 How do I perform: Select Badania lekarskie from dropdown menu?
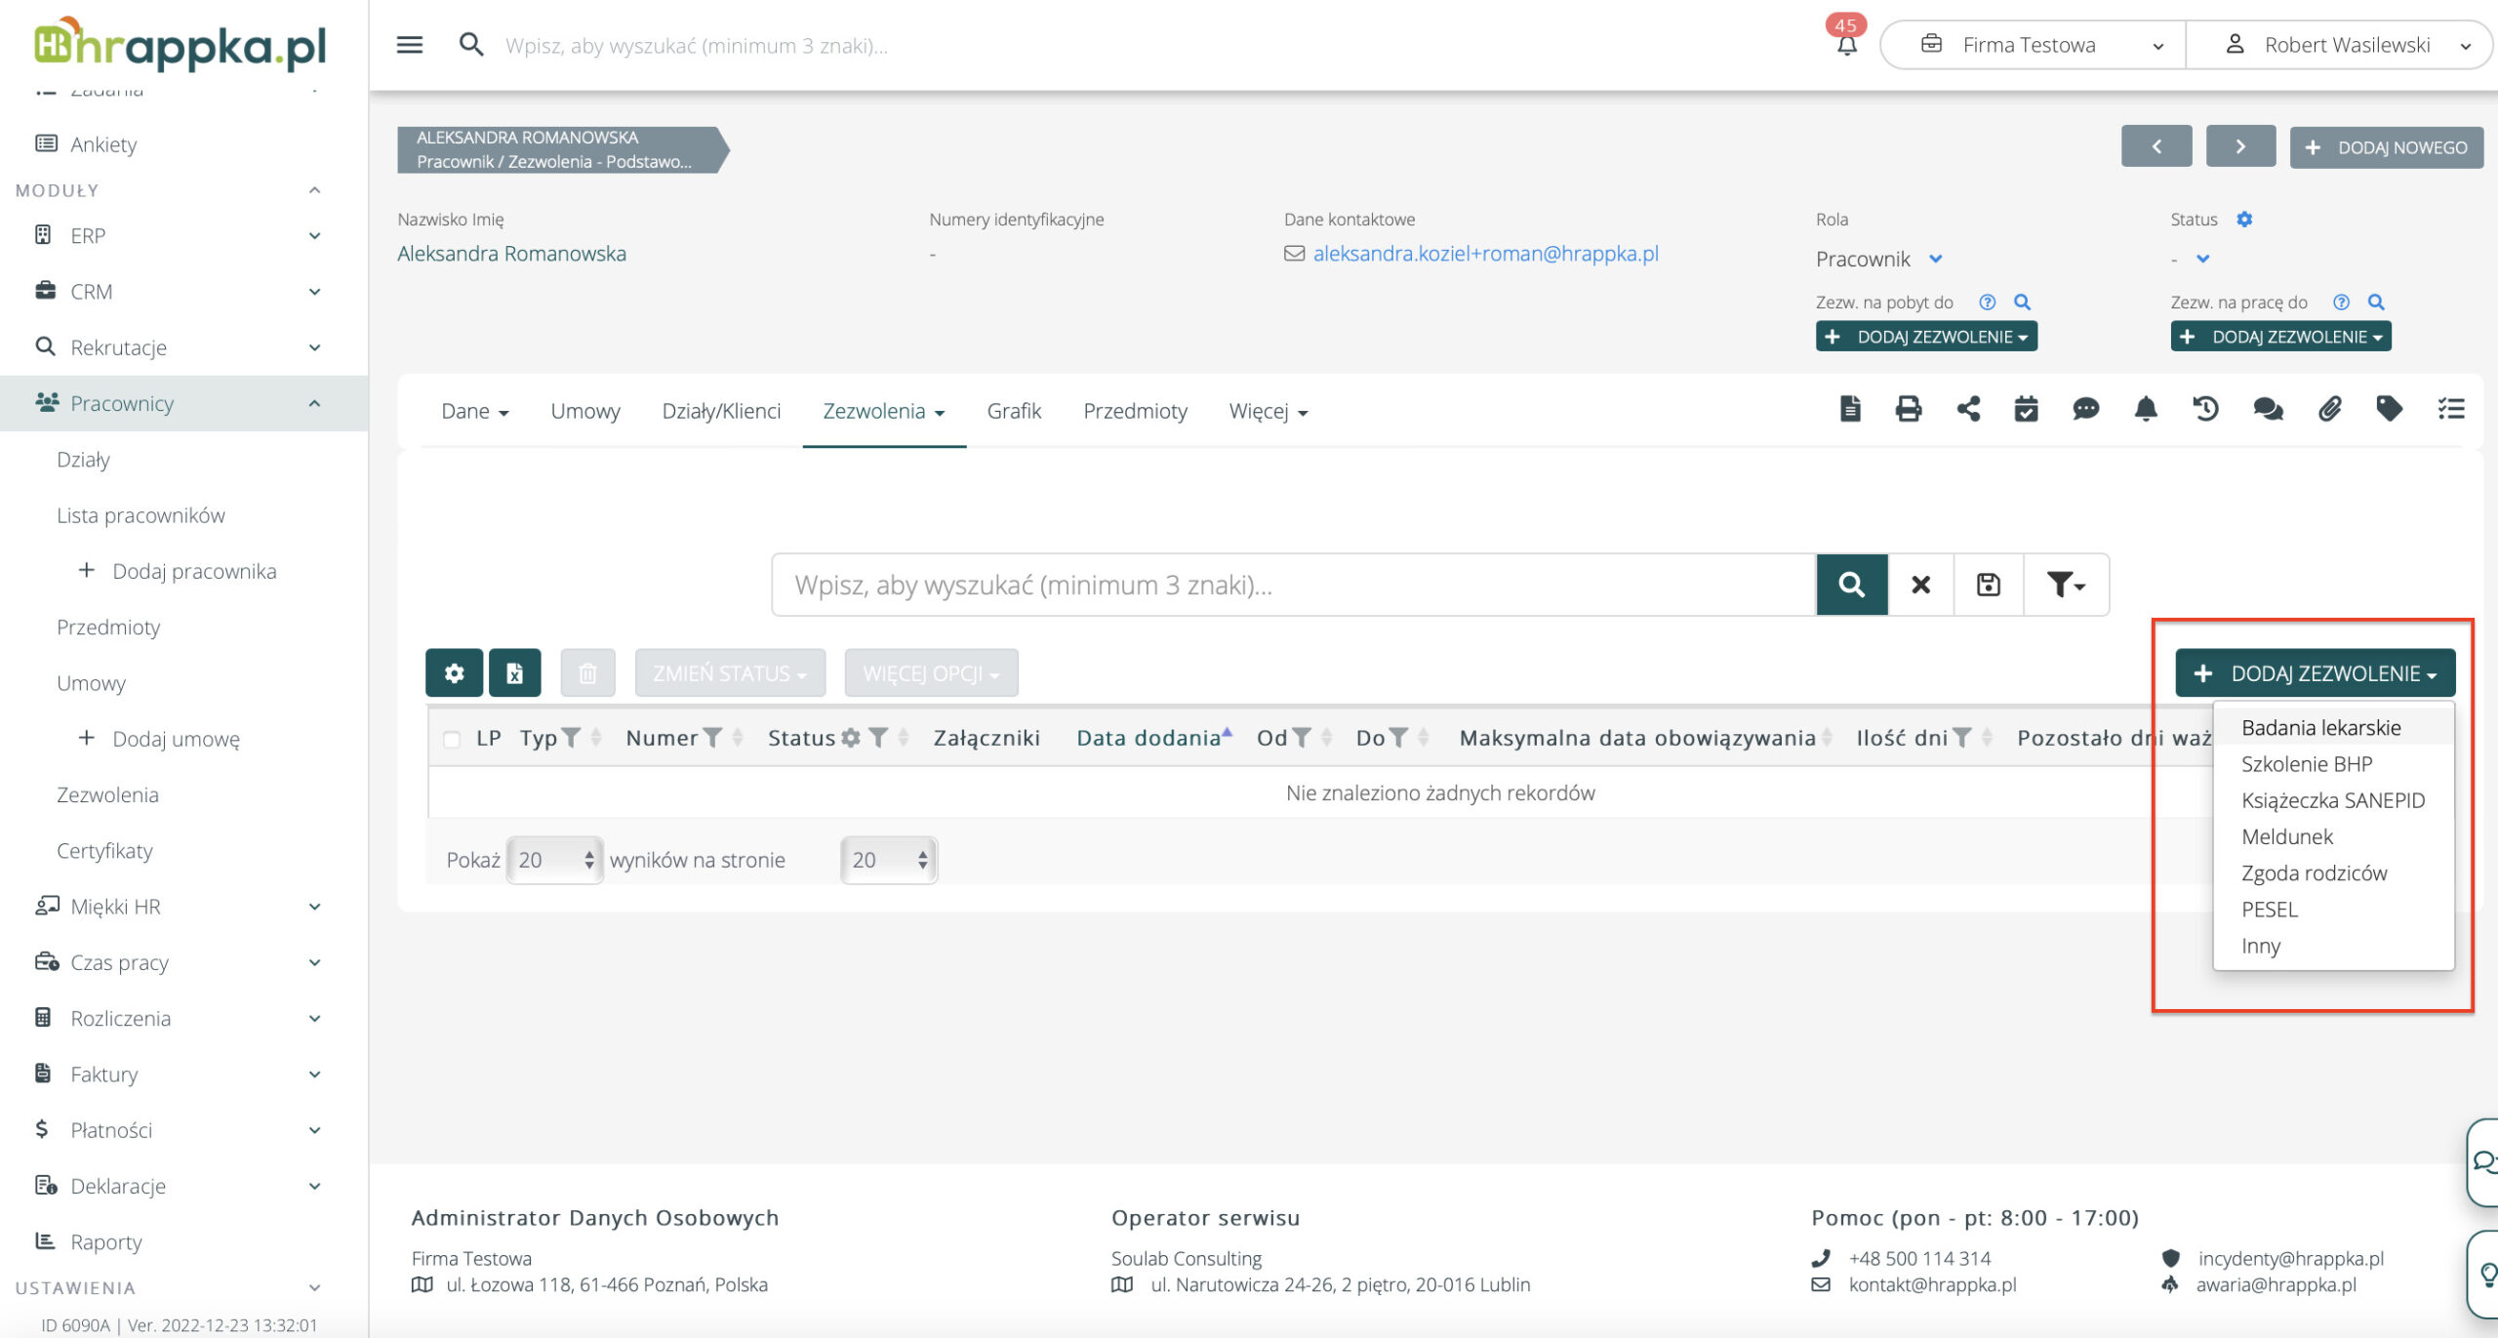(x=2320, y=727)
